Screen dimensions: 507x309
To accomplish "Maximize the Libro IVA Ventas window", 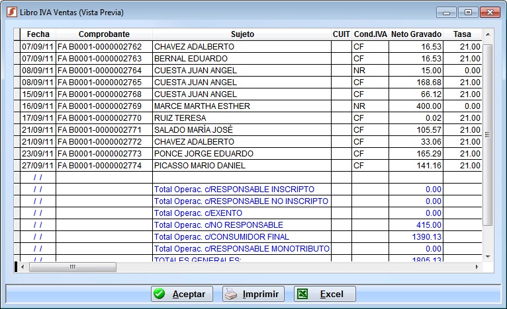I will [468, 13].
